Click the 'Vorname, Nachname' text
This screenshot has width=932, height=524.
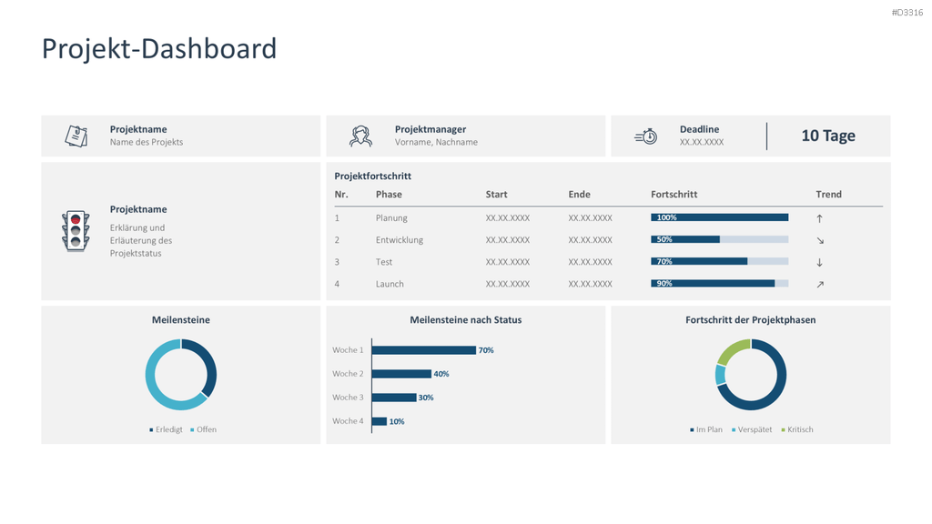tap(436, 142)
